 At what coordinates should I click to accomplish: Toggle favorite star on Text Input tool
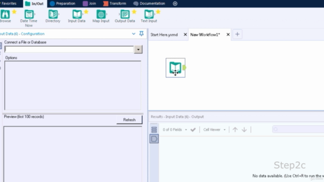[158, 12]
